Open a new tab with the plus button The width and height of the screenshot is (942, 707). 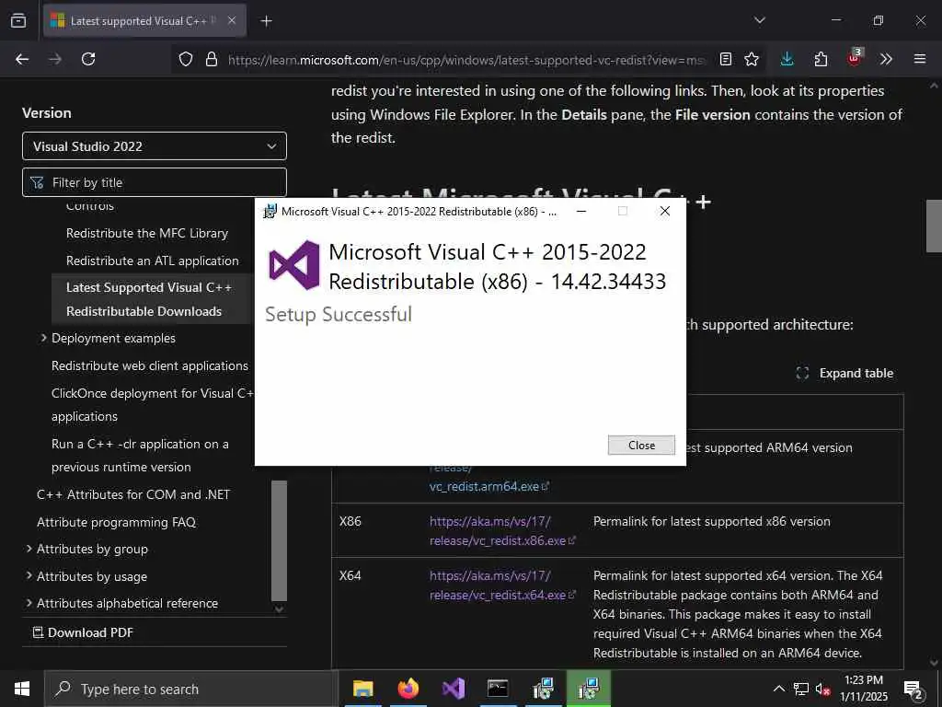(266, 21)
